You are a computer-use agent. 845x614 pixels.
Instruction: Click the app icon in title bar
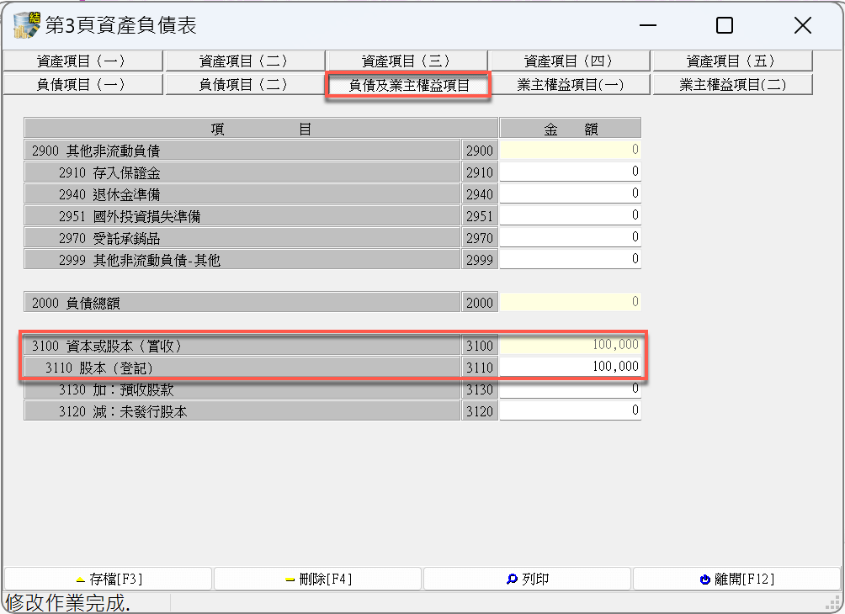coord(26,25)
